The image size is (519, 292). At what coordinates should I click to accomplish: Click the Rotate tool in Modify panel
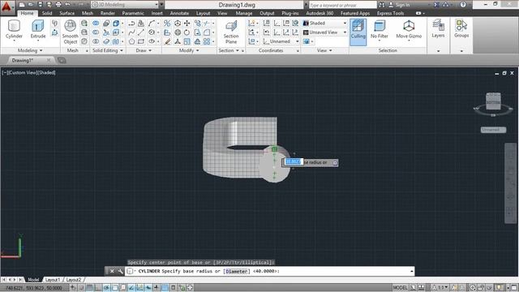pos(187,32)
